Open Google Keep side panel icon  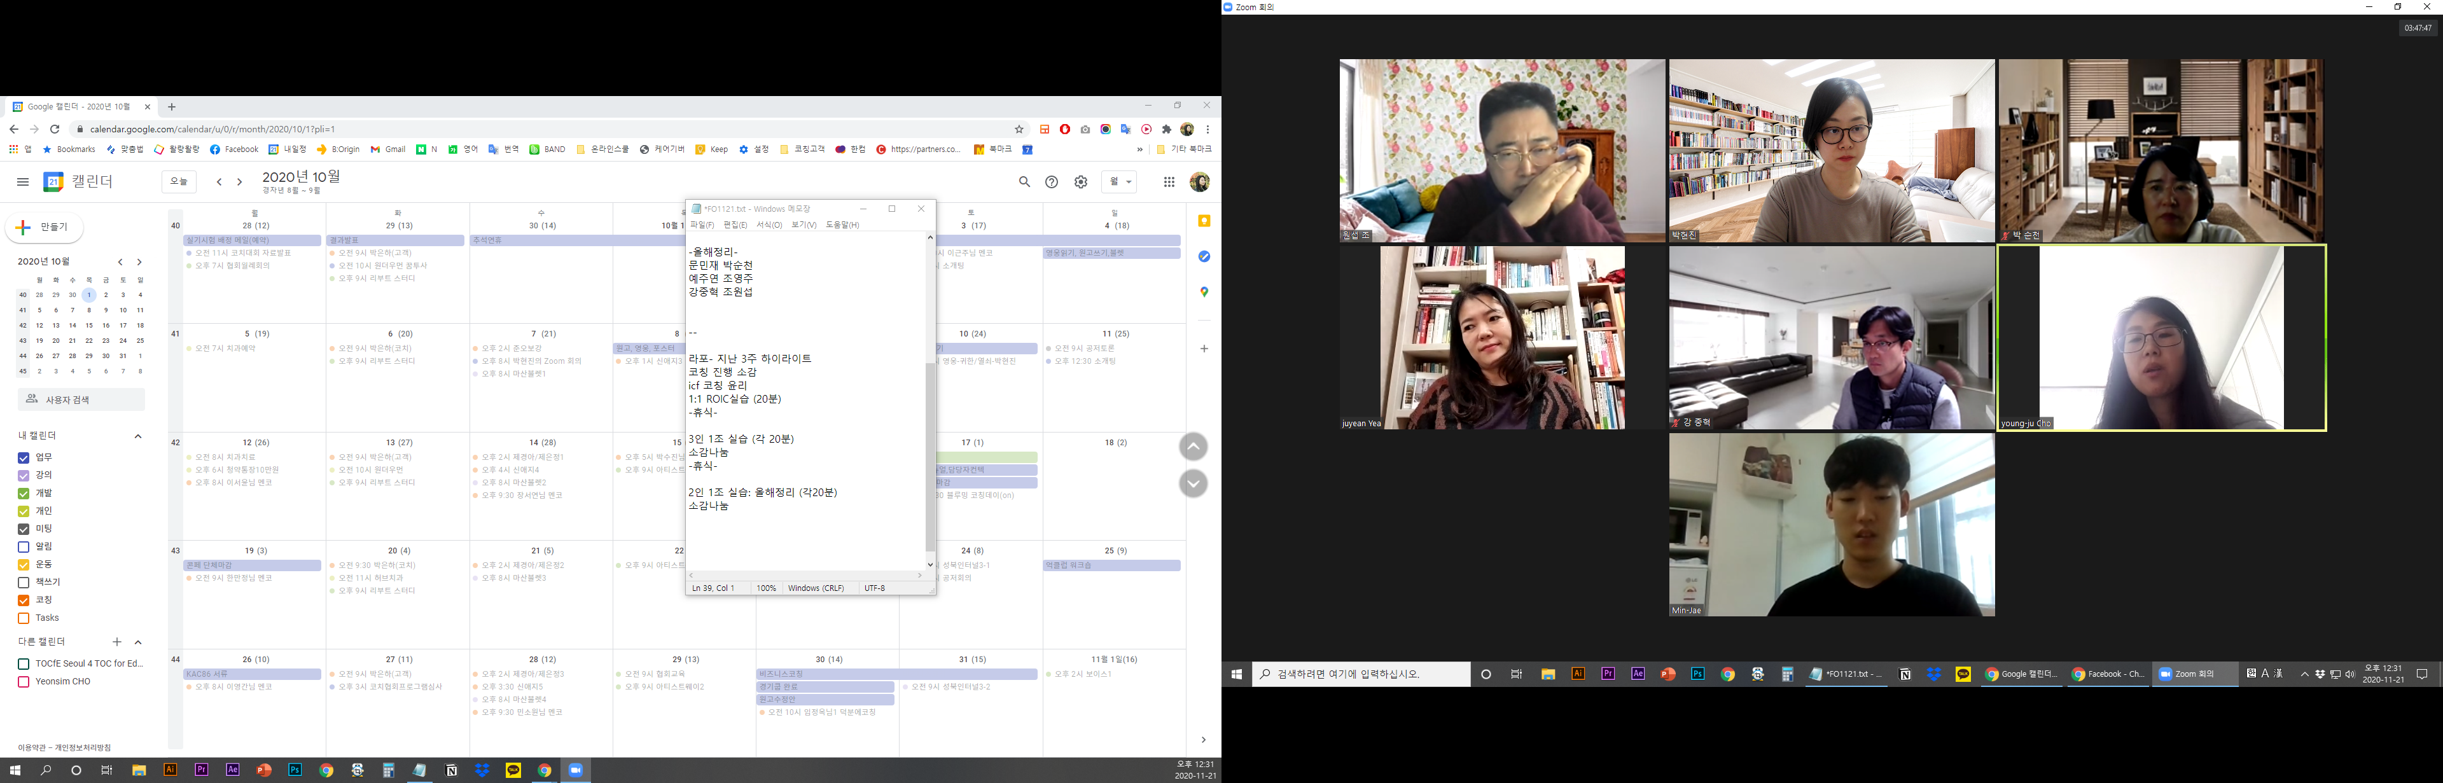coord(1204,221)
